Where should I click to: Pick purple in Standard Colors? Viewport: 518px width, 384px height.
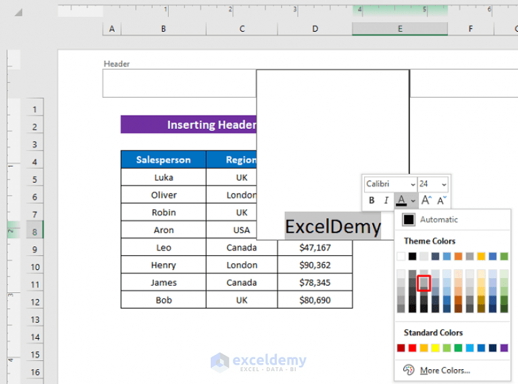(504, 348)
